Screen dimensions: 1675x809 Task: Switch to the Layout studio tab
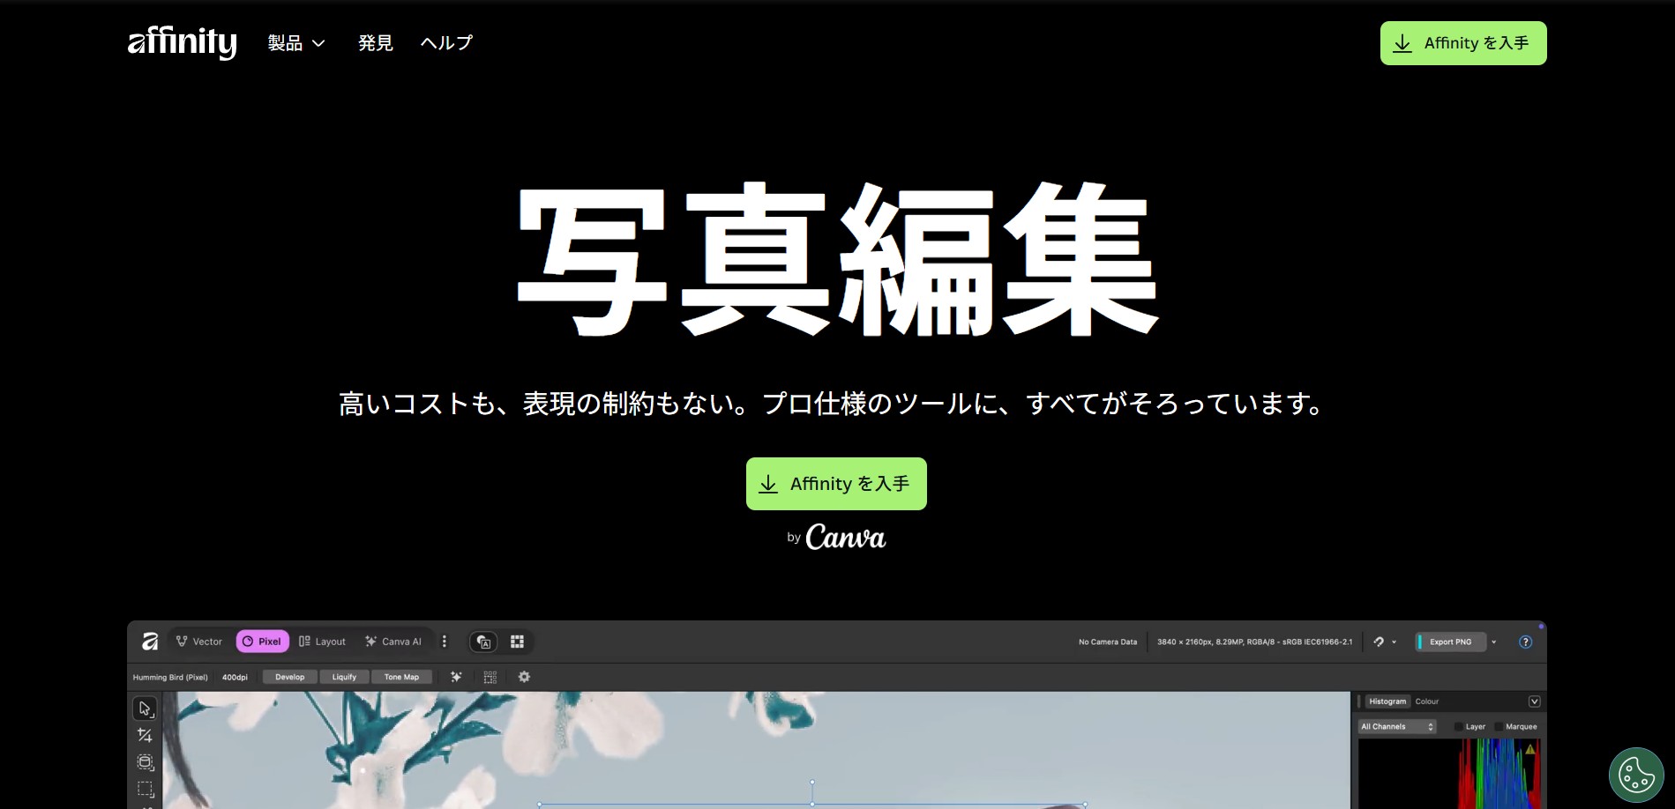(x=322, y=642)
